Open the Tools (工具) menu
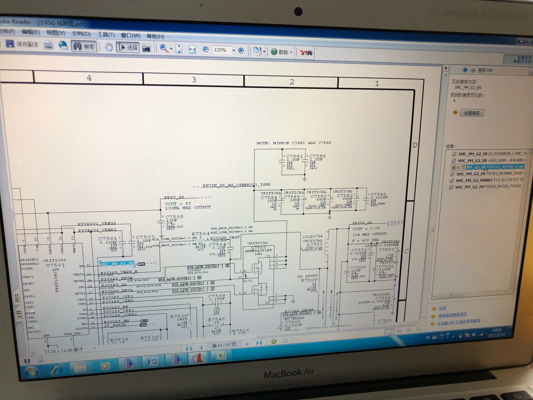The width and height of the screenshot is (533, 400). point(106,35)
